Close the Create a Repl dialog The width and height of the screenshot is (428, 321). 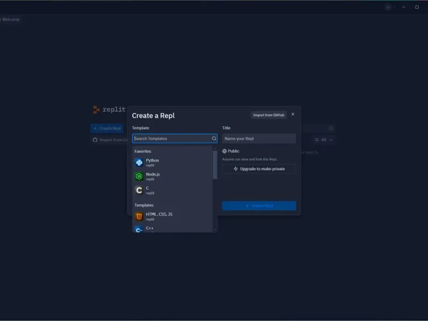293,114
